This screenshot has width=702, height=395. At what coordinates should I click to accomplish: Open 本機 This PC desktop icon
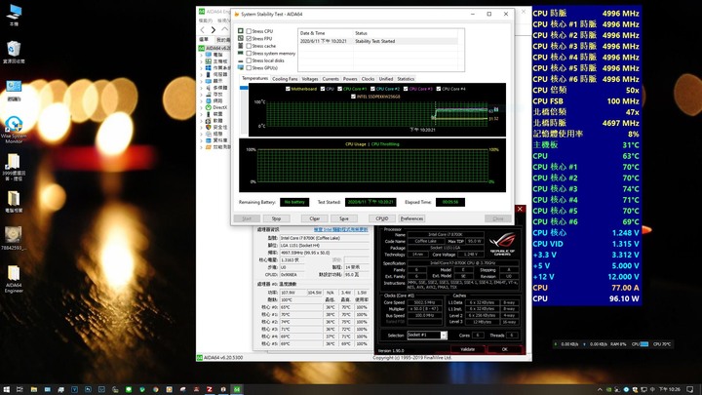point(14,15)
